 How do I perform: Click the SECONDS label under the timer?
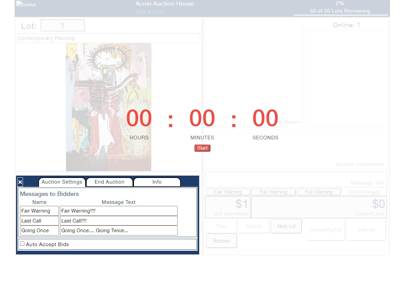[x=265, y=138]
